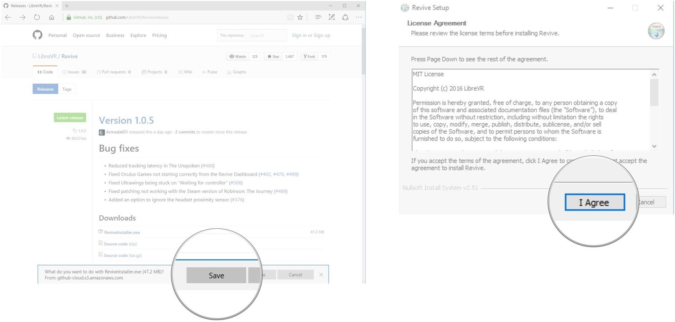Open commit 36251ea
The height and width of the screenshot is (322, 675).
tap(76, 138)
